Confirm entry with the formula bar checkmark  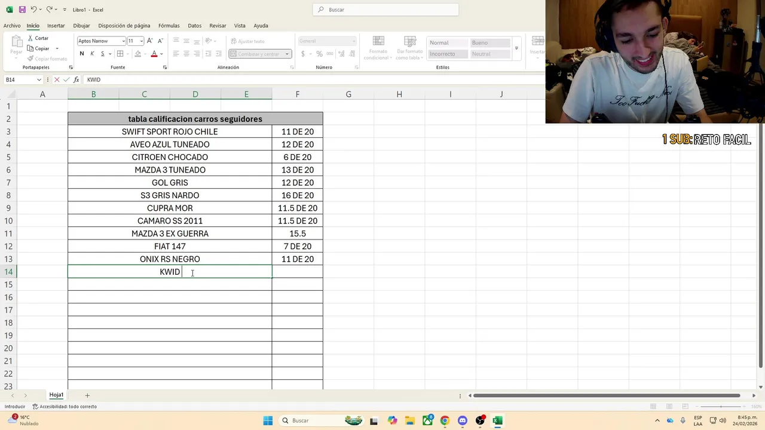66,79
